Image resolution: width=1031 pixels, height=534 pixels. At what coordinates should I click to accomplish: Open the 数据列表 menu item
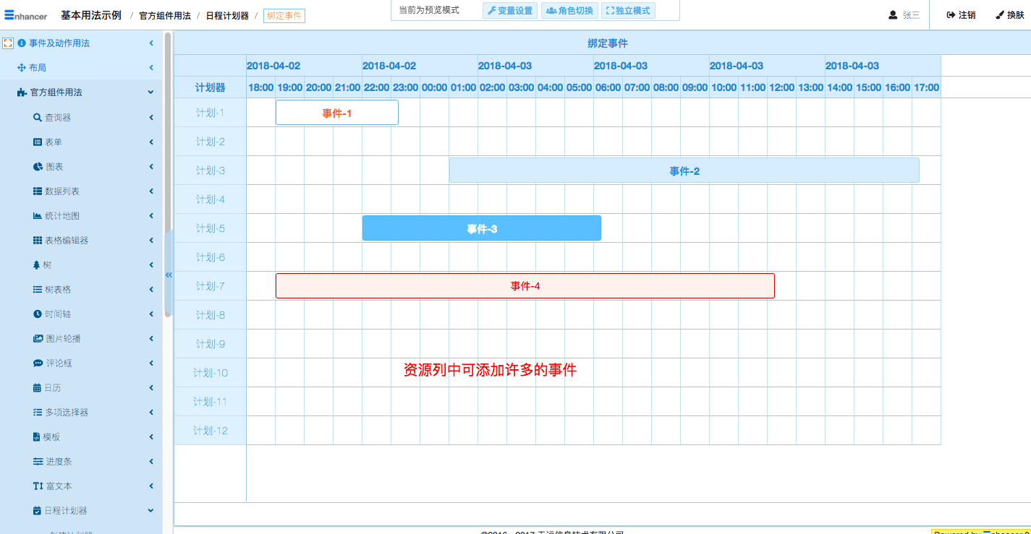click(62, 191)
